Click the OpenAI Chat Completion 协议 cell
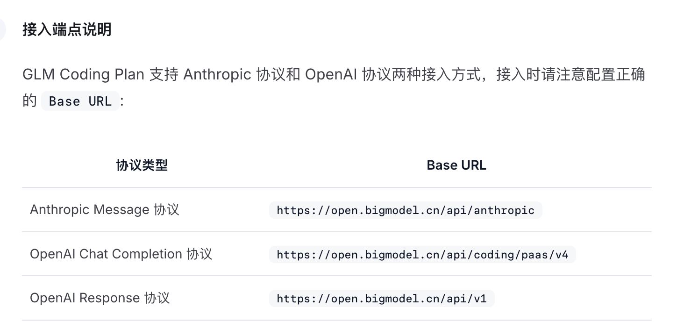698x329 pixels. 121,254
